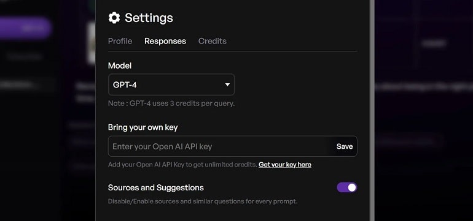The height and width of the screenshot is (221, 473).
Task: Switch to the Profile tab
Action: click(x=120, y=41)
